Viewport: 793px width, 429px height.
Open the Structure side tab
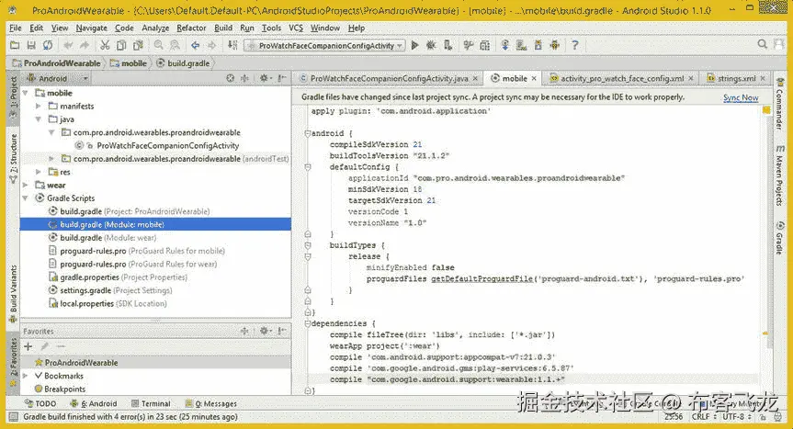(13, 159)
